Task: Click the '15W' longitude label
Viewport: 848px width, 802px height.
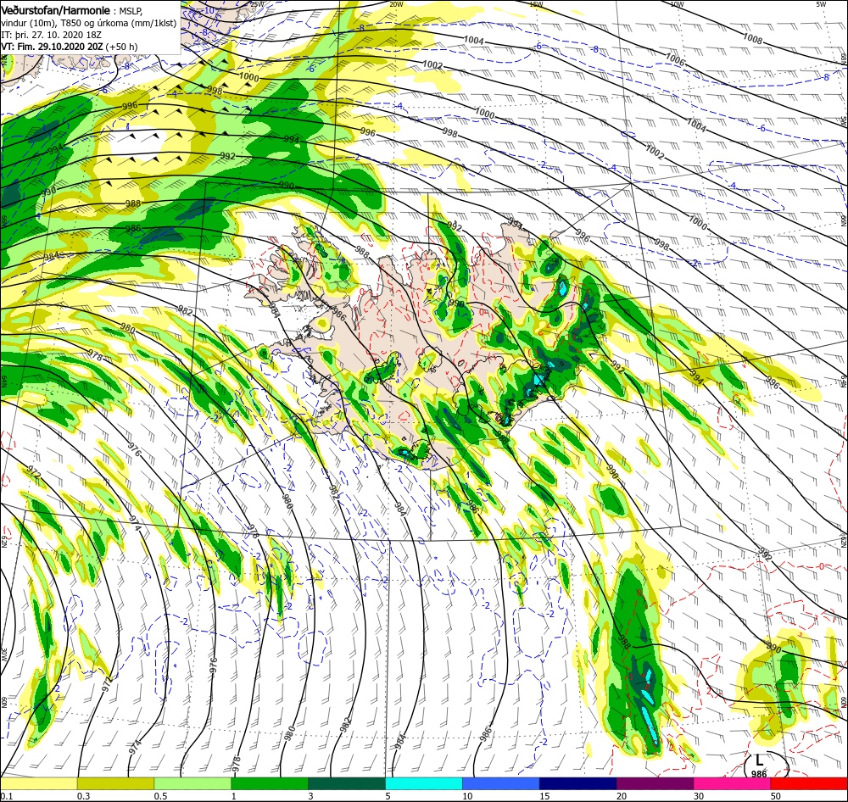Action: (x=536, y=4)
